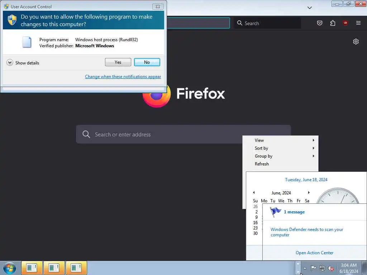Click the blue flag icon by '1 message'

point(275,212)
